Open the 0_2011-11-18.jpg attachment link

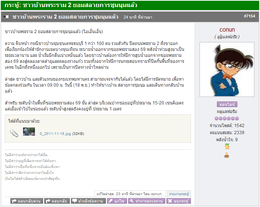(55, 134)
